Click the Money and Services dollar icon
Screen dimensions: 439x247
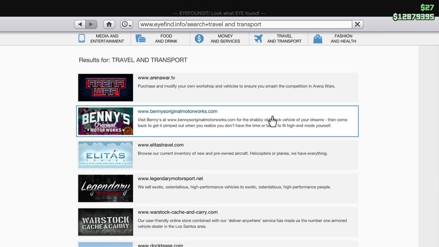click(x=199, y=39)
